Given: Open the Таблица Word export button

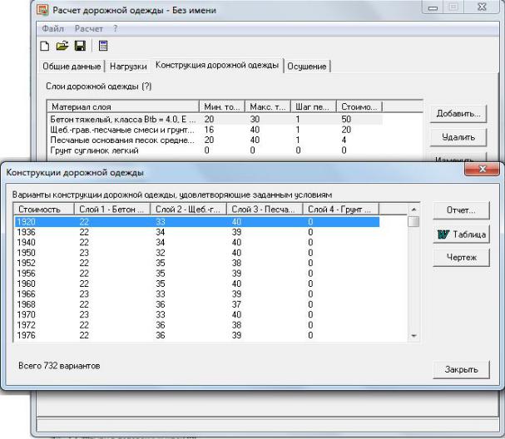Looking at the screenshot, I should tap(461, 234).
